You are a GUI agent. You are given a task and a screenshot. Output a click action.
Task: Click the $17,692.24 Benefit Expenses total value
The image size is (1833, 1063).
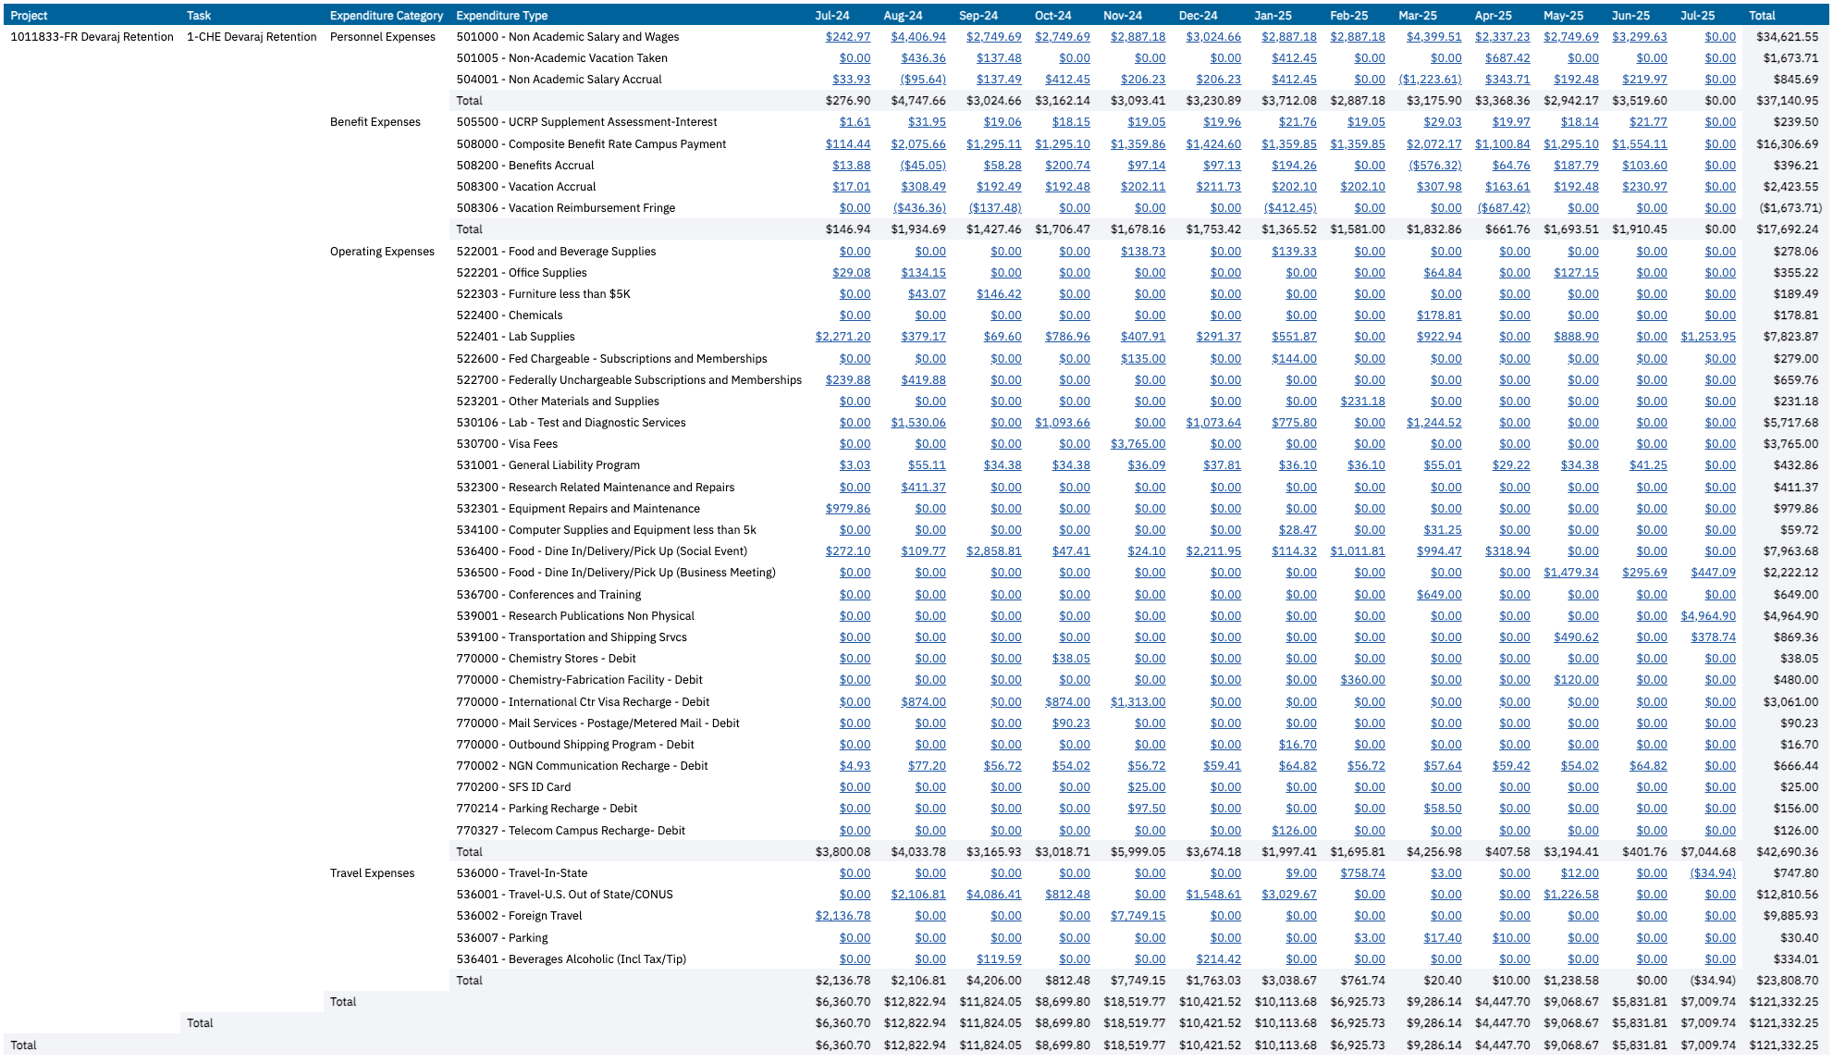click(x=1787, y=229)
